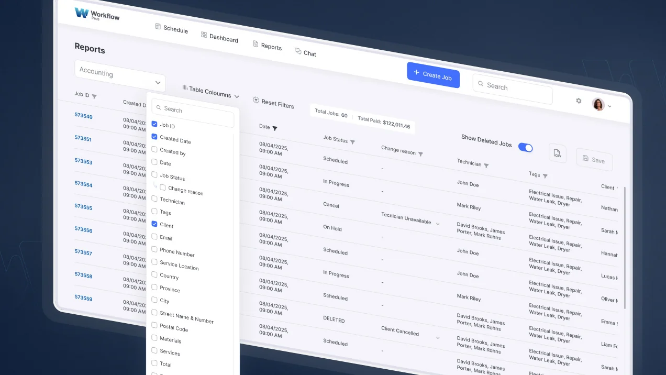The image size is (666, 375).
Task: Click the magnifier icon in the columns search
Action: click(x=159, y=107)
